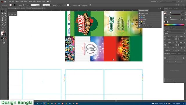Open the Effect menu

[30, 2]
